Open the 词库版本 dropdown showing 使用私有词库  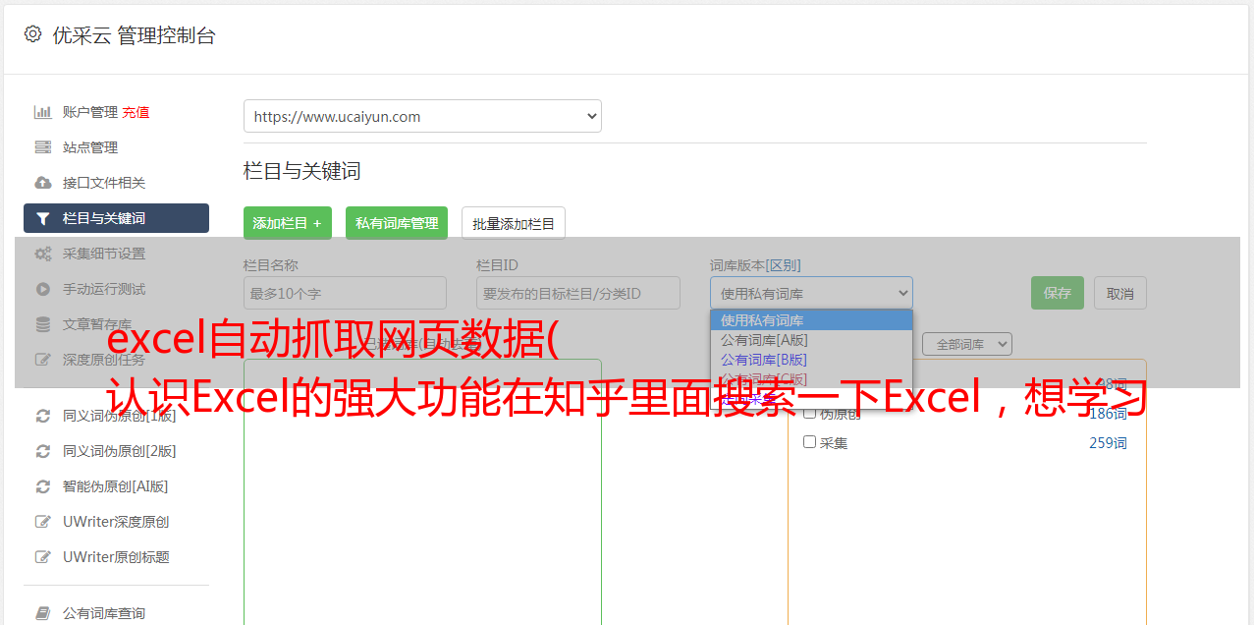pyautogui.click(x=811, y=293)
